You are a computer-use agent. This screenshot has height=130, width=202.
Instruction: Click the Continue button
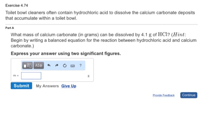[189, 95]
